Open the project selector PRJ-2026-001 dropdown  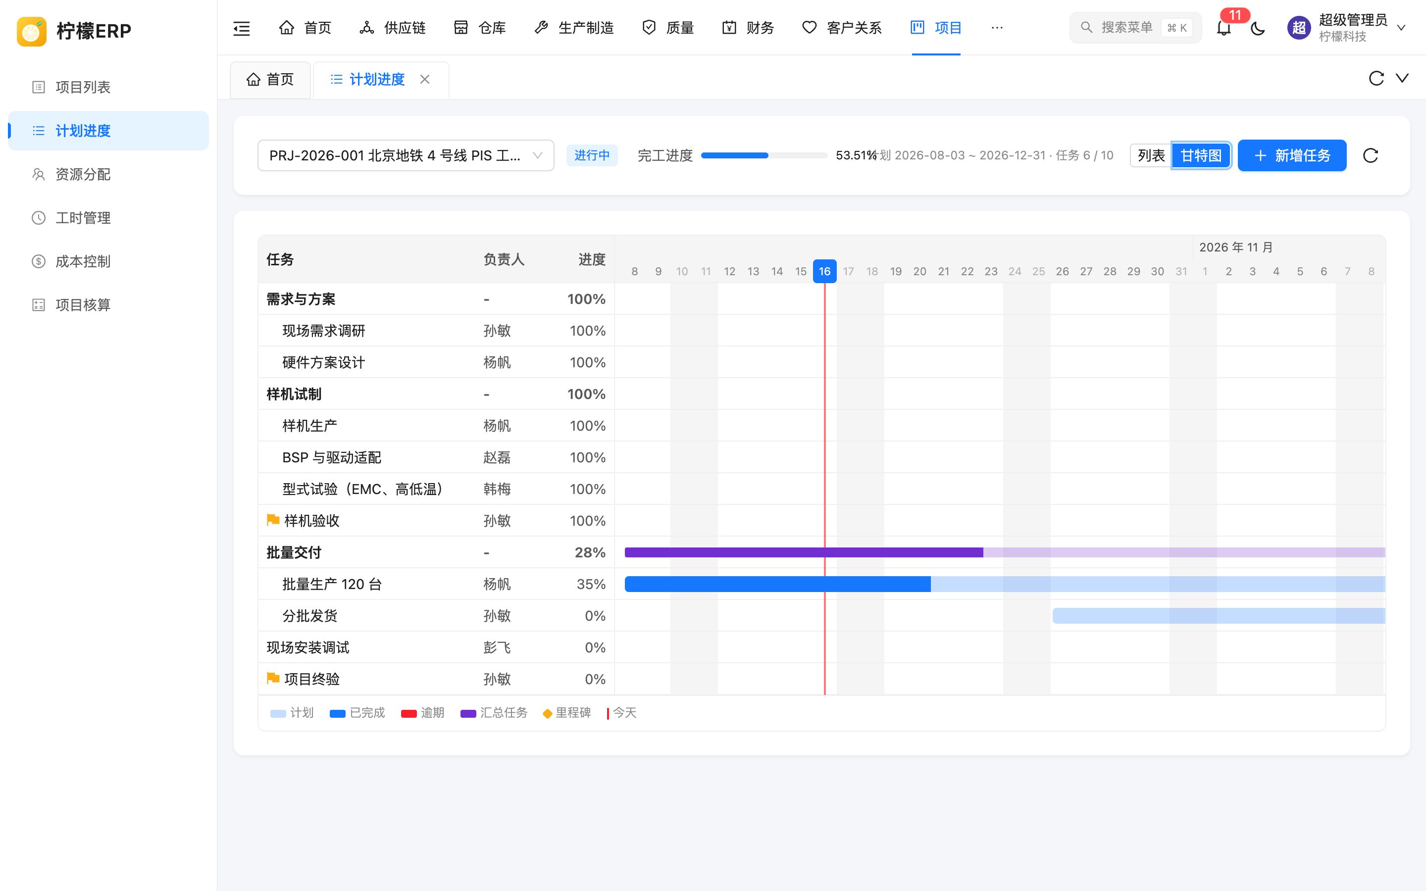coord(406,155)
